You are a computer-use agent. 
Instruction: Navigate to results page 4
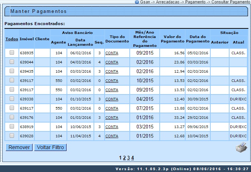click(132, 158)
